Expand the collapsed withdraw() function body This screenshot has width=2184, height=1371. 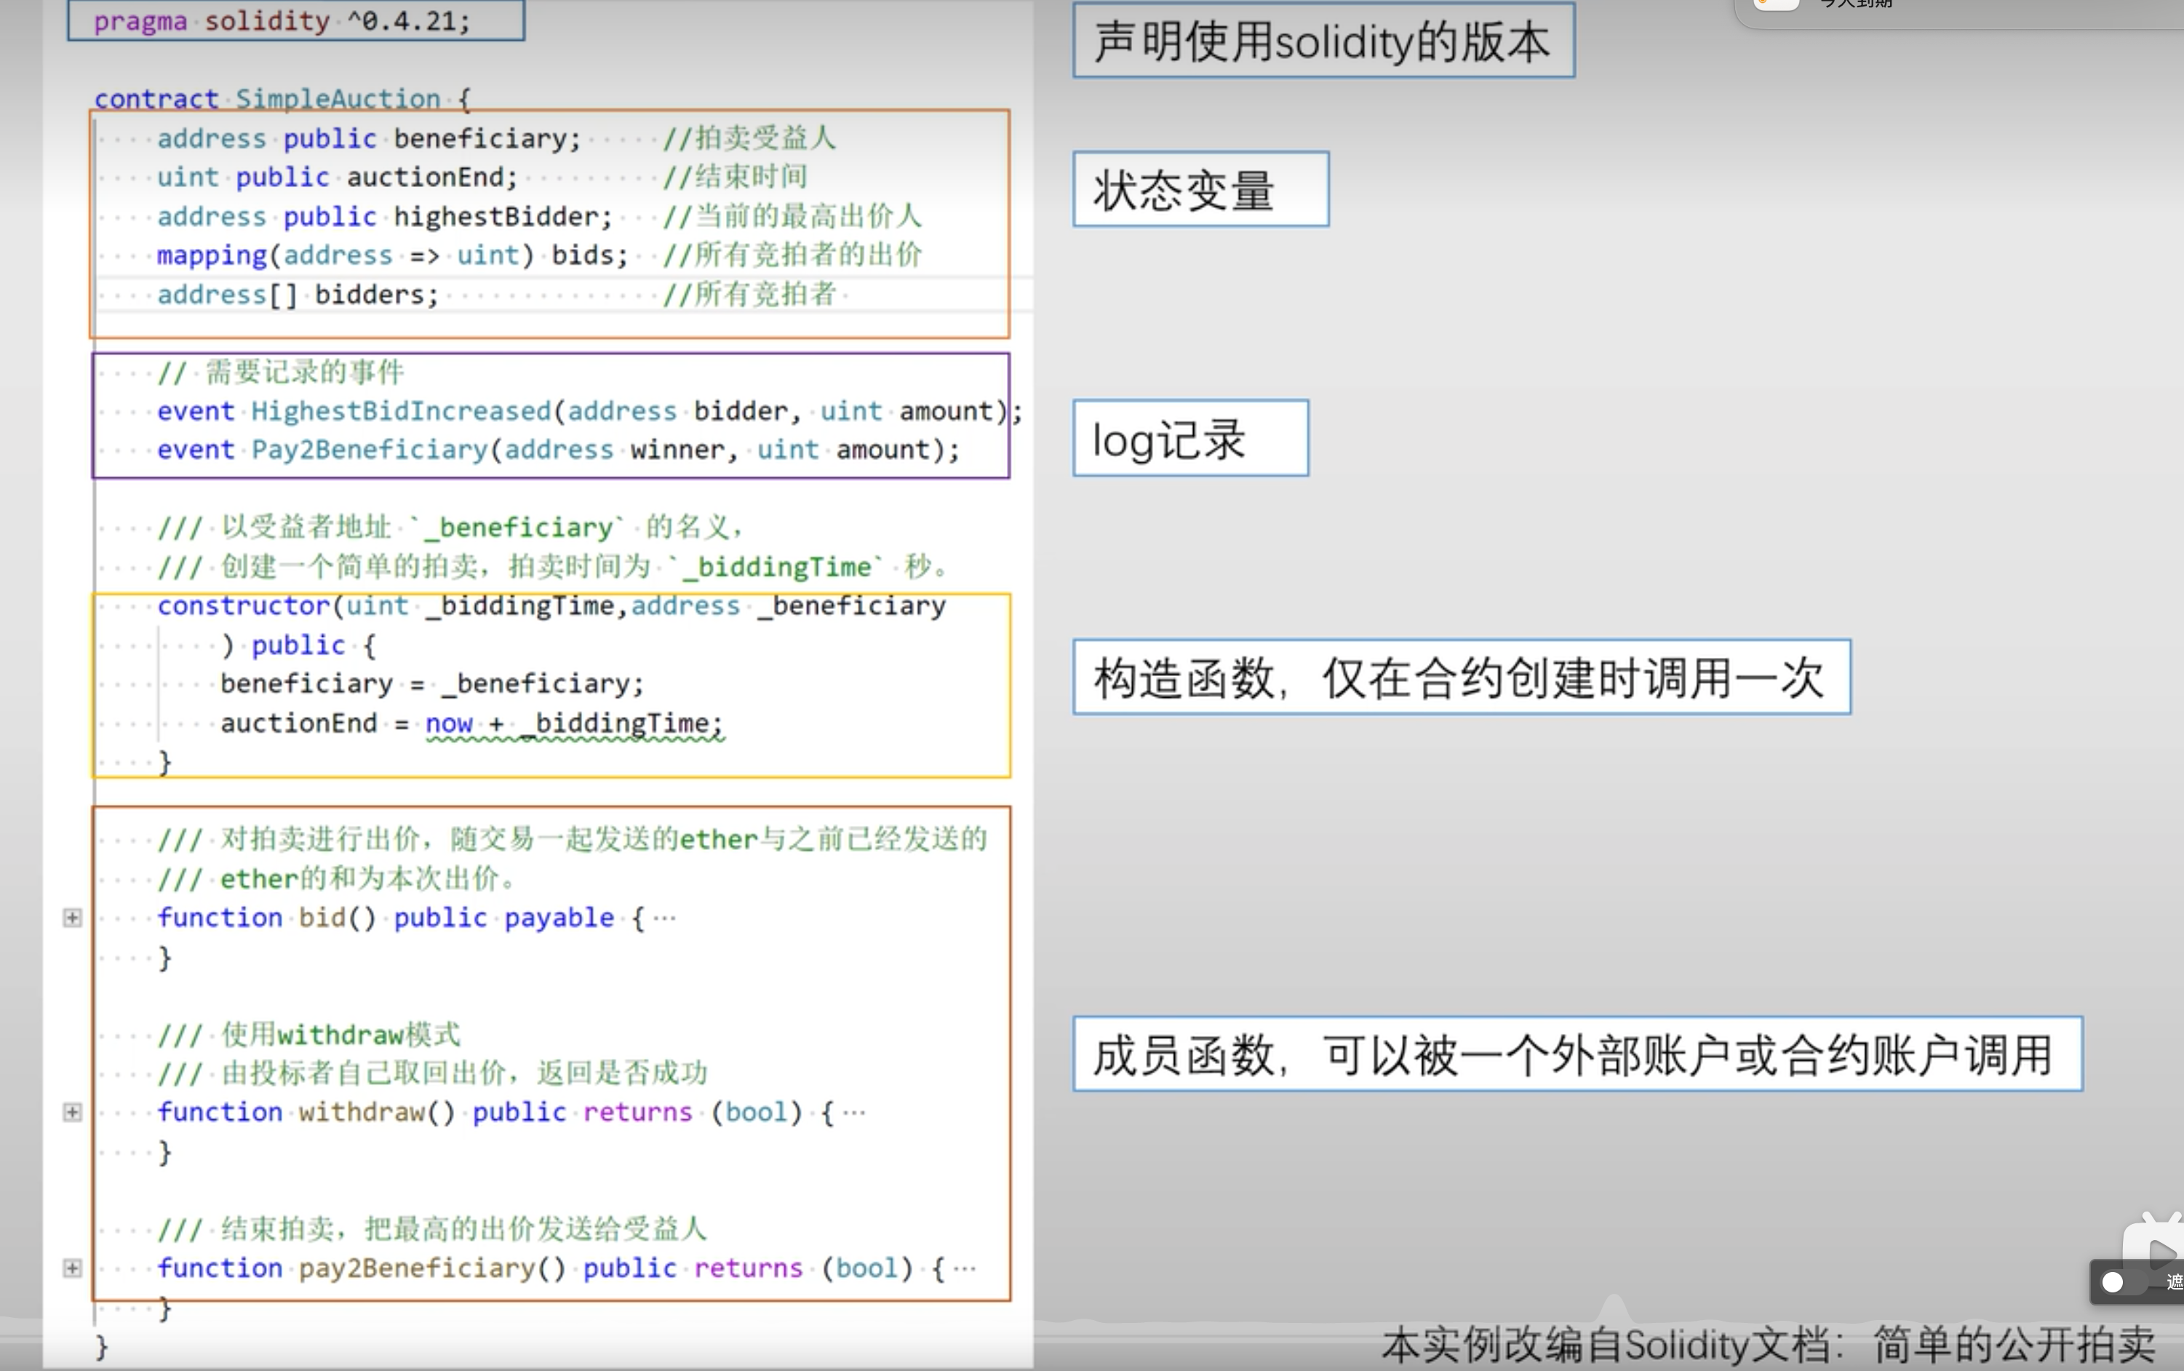pos(73,1113)
